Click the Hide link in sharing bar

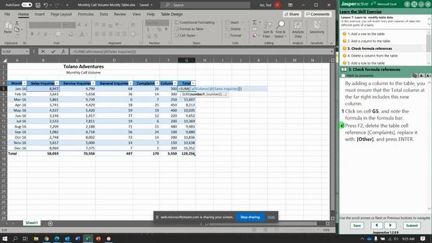(x=271, y=217)
